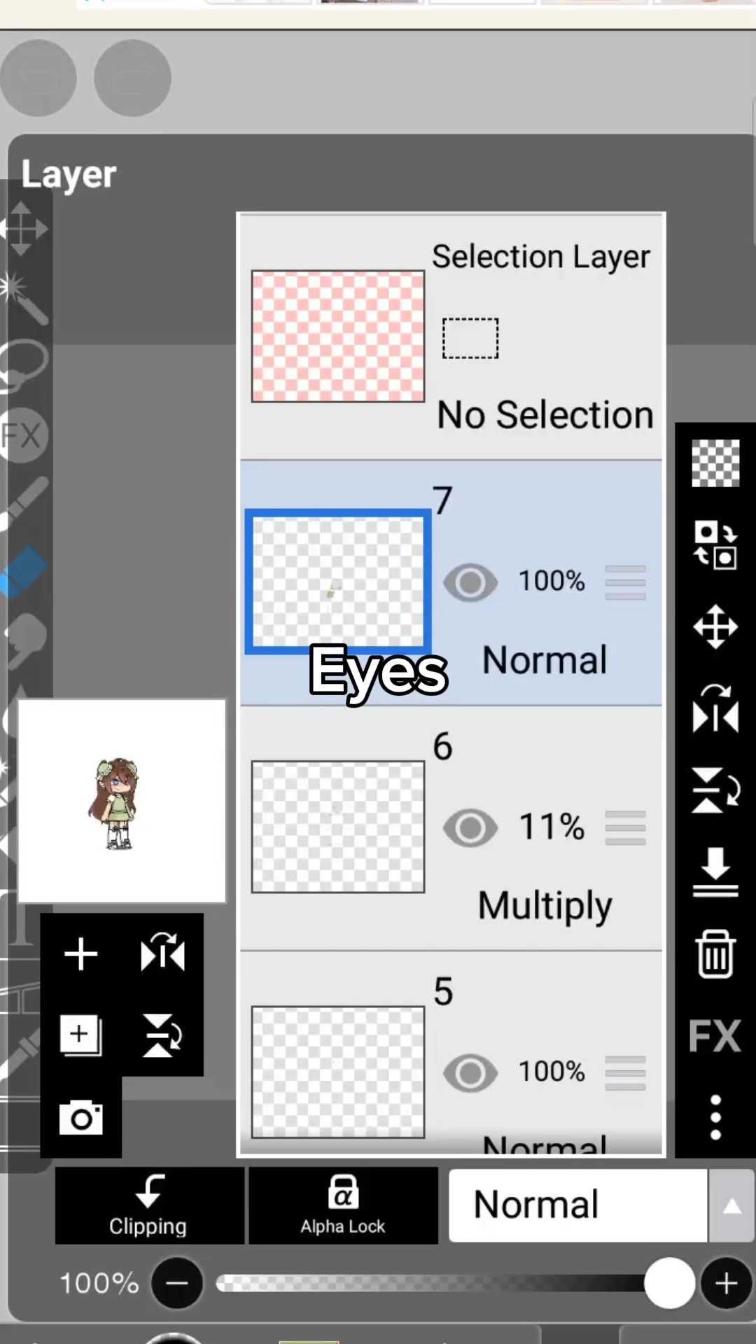Decrease opacity with the minus button
Viewport: 756px width, 1344px height.
(x=177, y=1283)
